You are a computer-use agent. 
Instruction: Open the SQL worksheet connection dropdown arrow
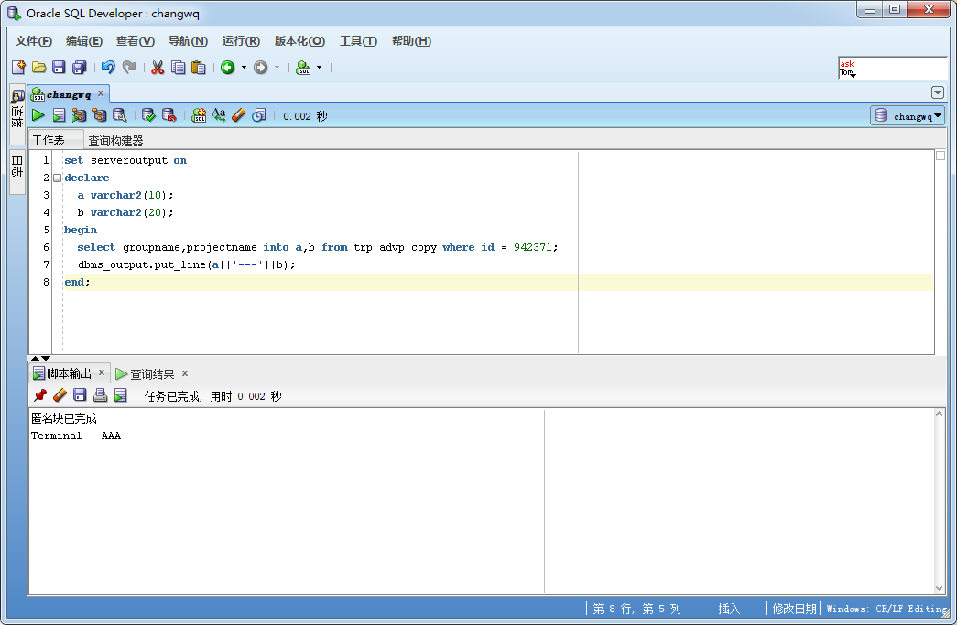click(319, 67)
